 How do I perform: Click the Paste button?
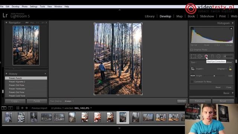[37, 101]
